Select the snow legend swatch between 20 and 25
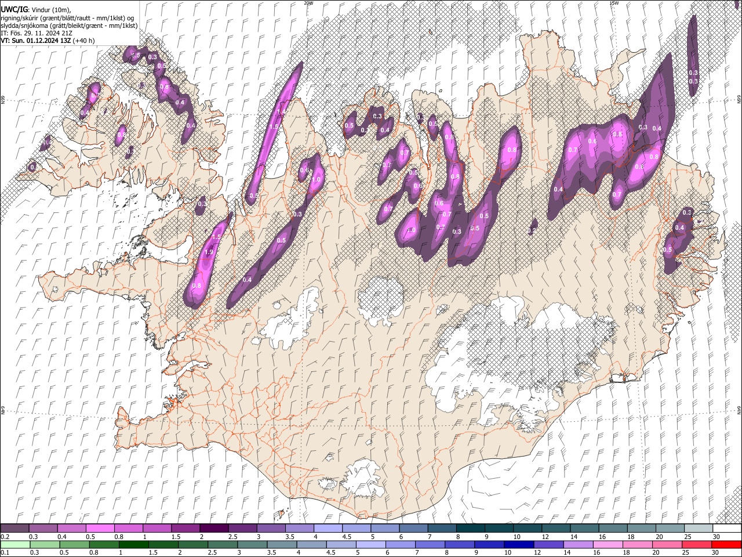This screenshot has height=557, width=742. 671,528
